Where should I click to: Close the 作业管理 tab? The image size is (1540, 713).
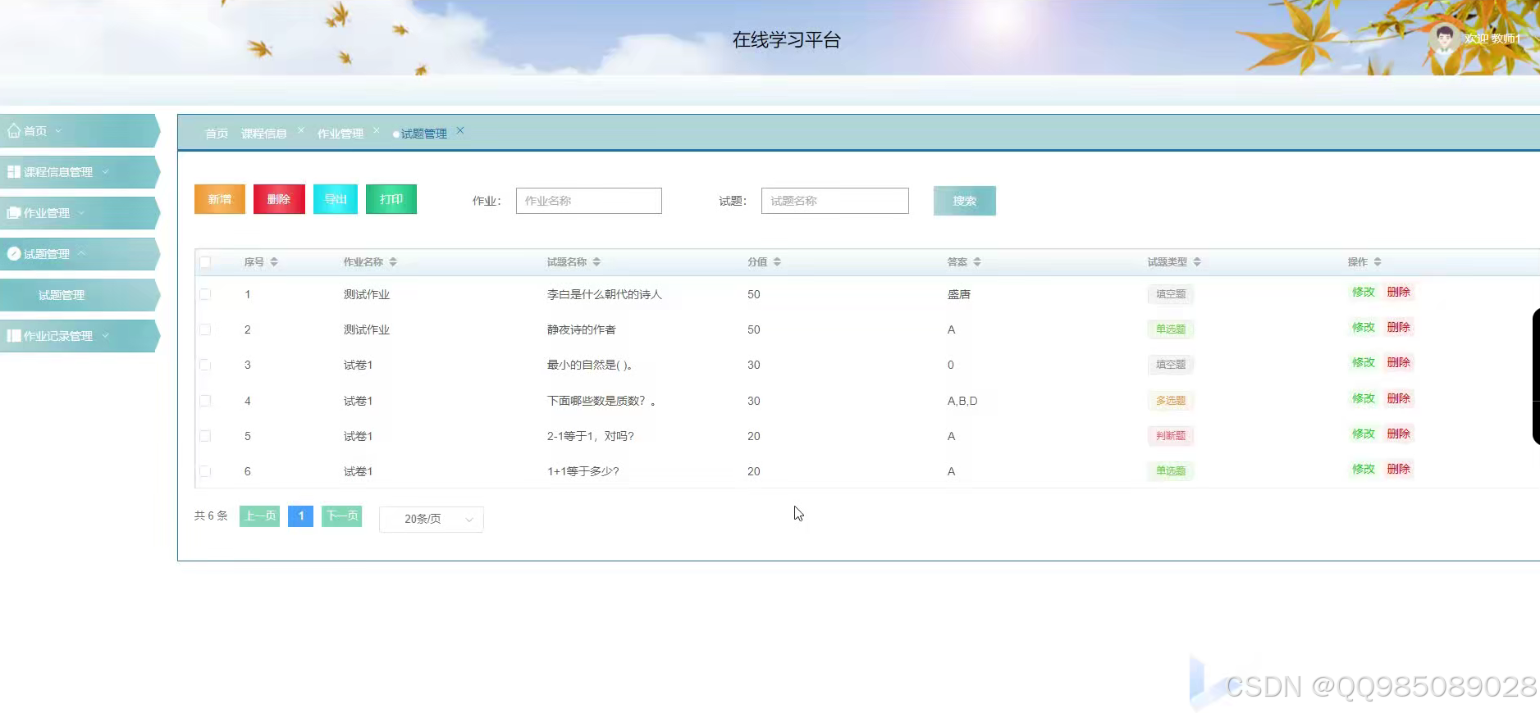point(377,130)
